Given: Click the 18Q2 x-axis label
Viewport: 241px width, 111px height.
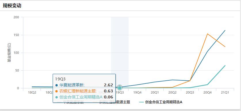Looking at the screenshot, I should coord(32,92).
